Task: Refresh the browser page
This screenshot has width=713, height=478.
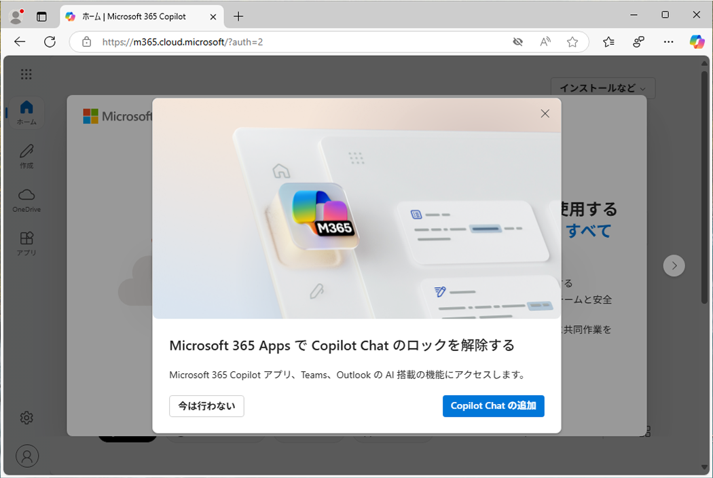Action: coord(50,42)
